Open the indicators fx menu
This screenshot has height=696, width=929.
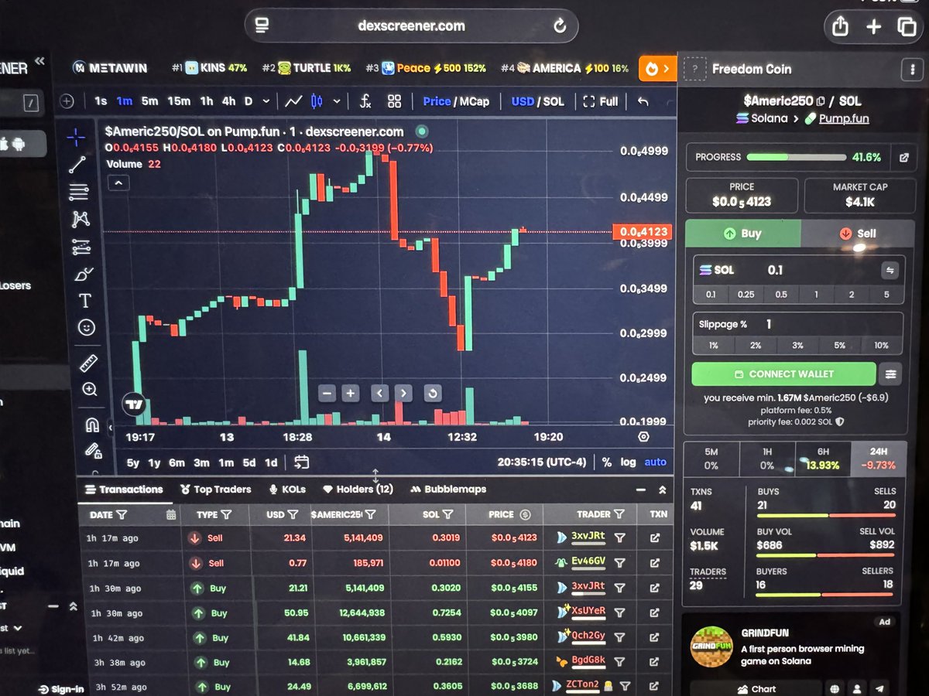pos(365,101)
